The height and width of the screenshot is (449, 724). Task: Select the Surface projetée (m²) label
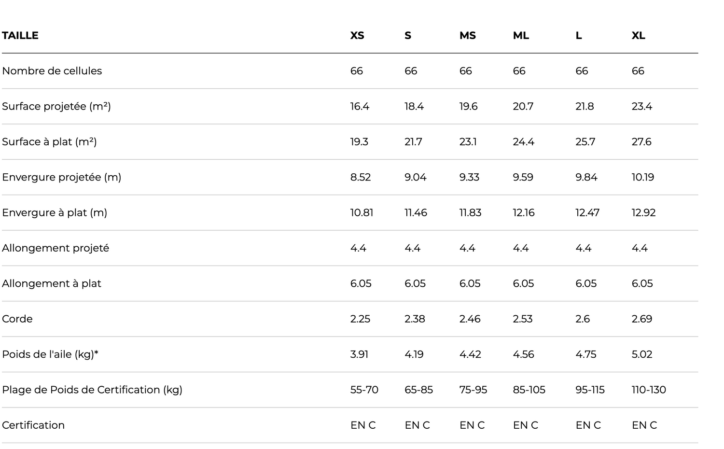point(56,106)
